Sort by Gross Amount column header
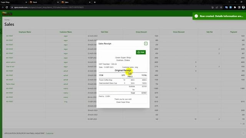The width and height of the screenshot is (246, 138). click(x=141, y=32)
